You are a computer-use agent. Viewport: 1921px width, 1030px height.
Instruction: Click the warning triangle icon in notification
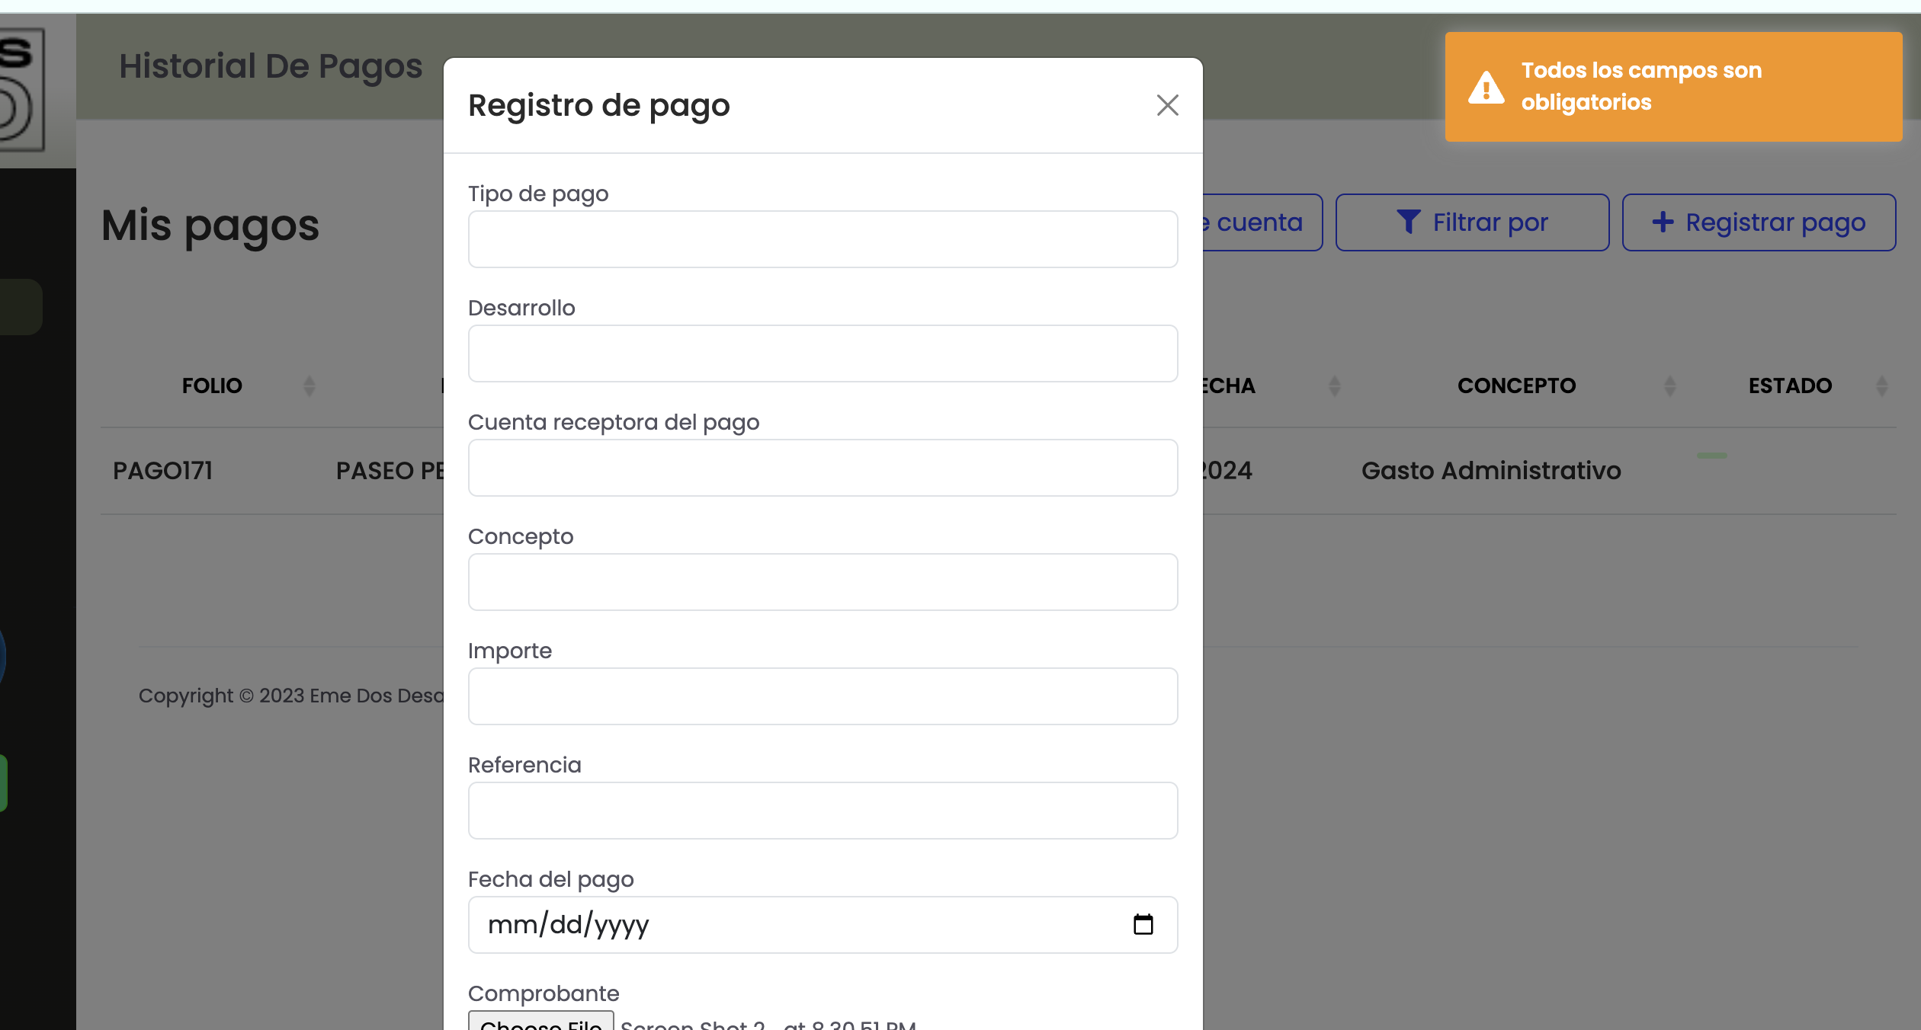coord(1486,88)
